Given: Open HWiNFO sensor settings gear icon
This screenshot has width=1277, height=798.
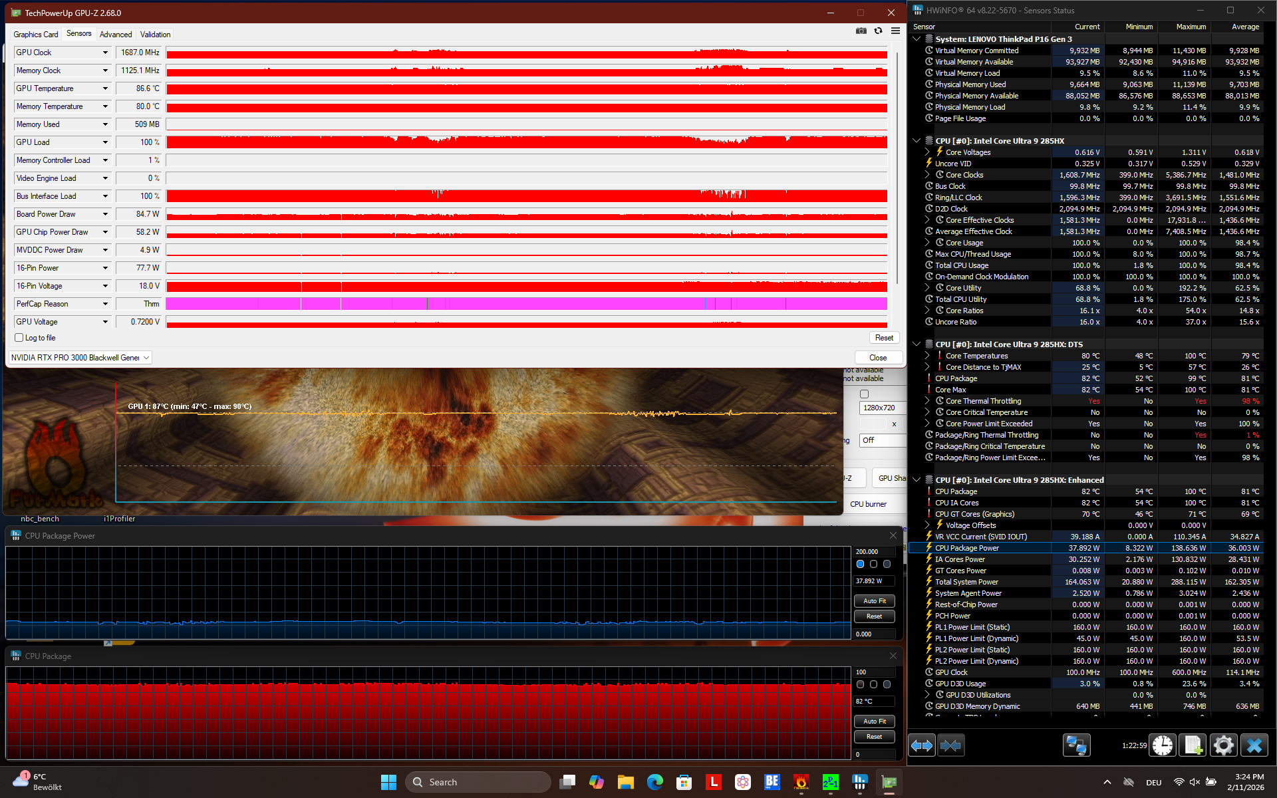Looking at the screenshot, I should click(1223, 745).
